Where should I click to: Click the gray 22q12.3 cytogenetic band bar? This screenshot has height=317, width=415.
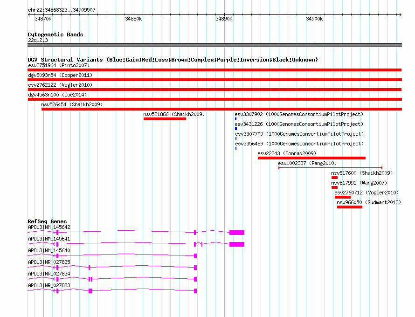tap(214, 45)
